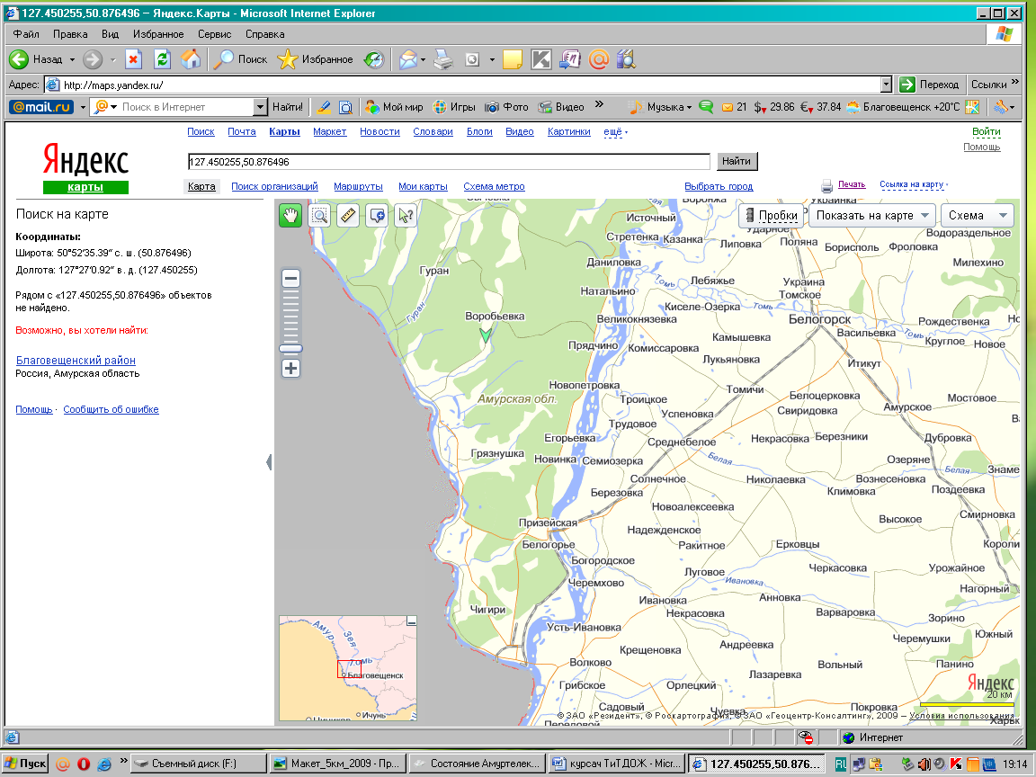Click the Переход go button
The width and height of the screenshot is (1036, 777).
[x=930, y=85]
